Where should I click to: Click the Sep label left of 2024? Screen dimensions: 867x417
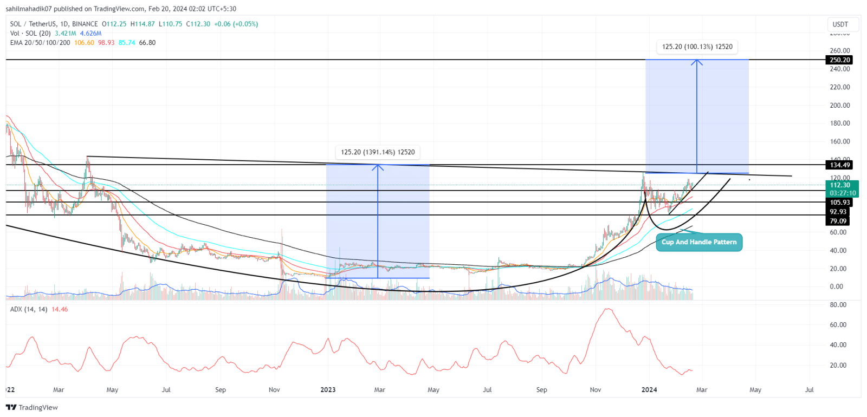point(541,390)
